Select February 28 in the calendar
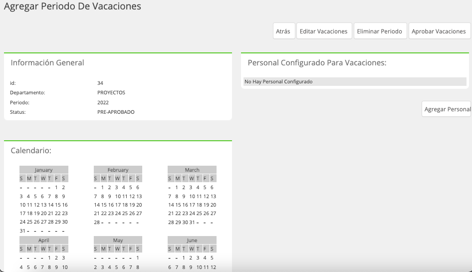The image size is (472, 272). [97, 222]
